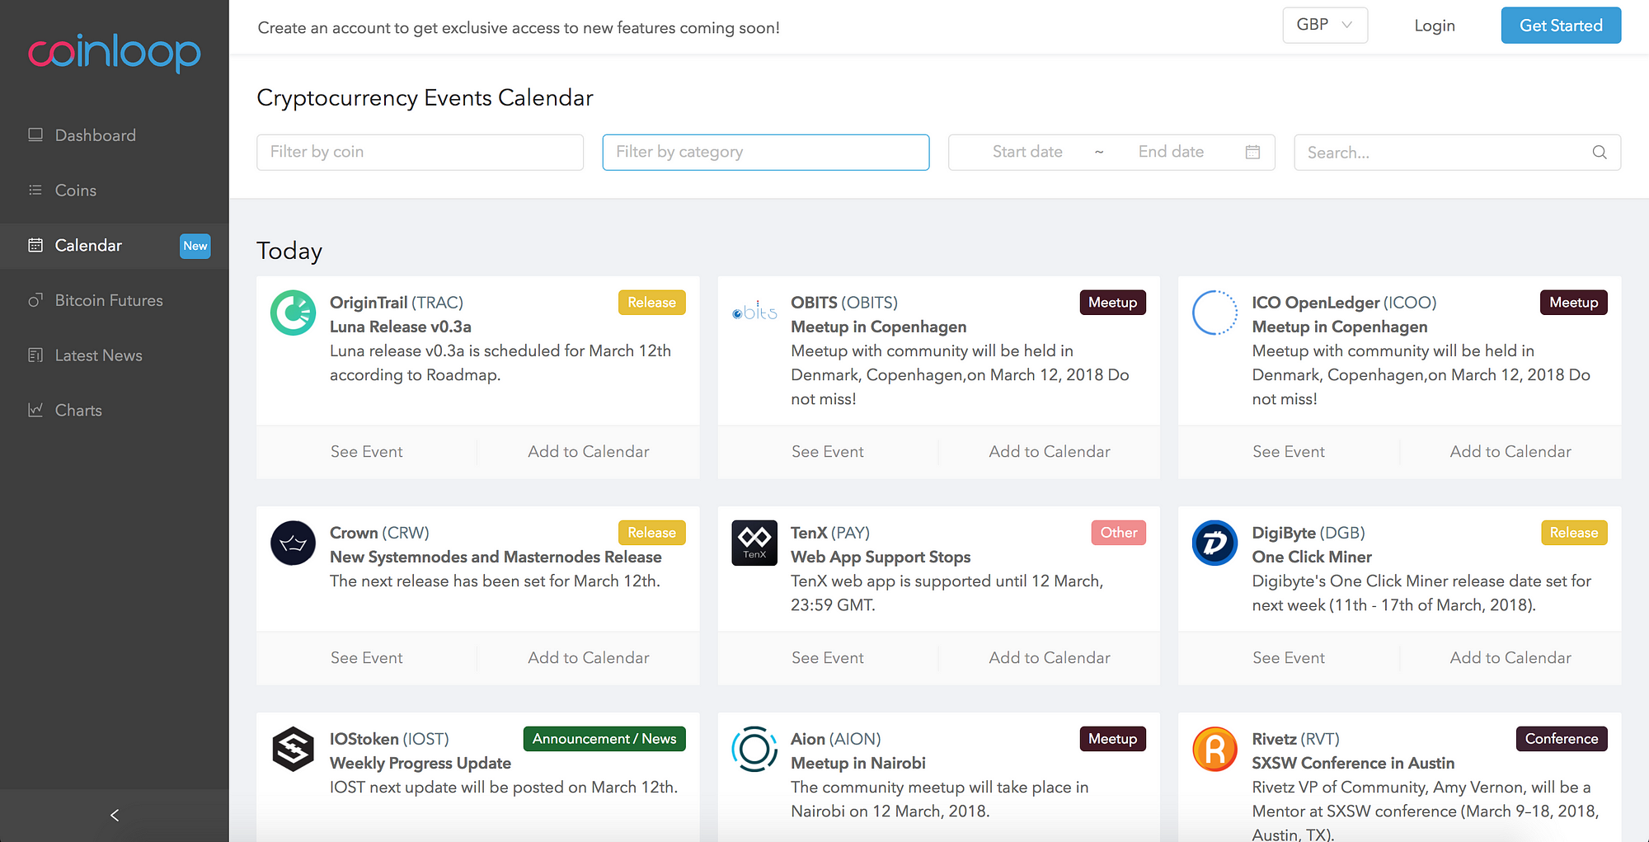
Task: Click the End date field
Action: click(1171, 152)
